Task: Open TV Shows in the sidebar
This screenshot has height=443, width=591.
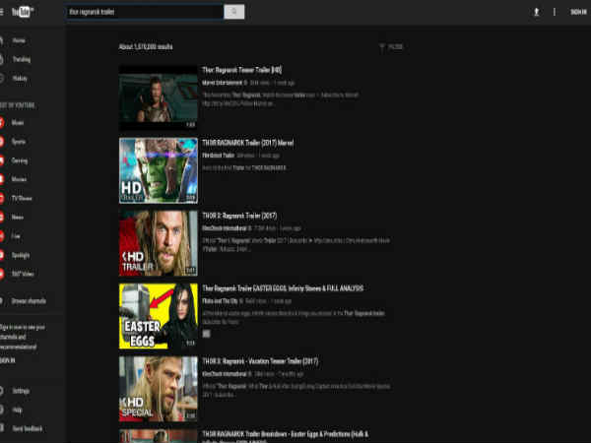Action: (22, 198)
